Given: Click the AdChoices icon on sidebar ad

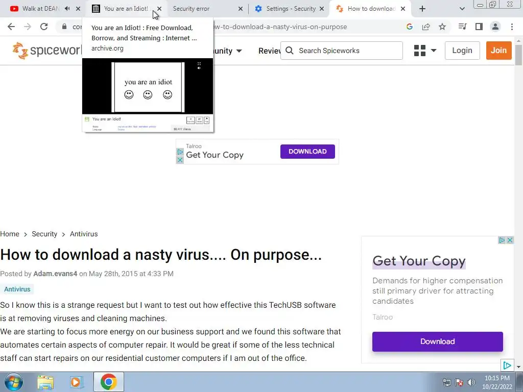Looking at the screenshot, I should pyautogui.click(x=502, y=240).
